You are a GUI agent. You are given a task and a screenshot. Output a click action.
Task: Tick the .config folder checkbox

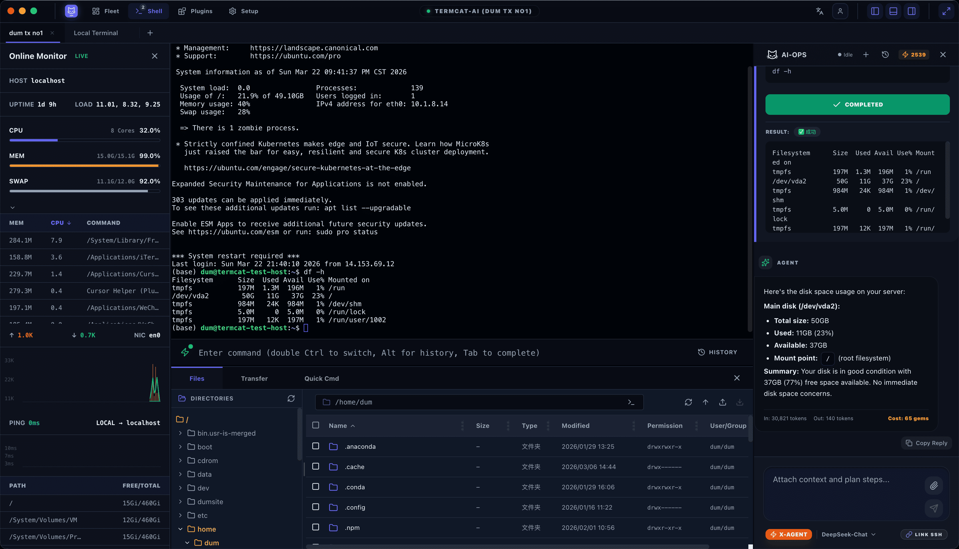point(316,507)
